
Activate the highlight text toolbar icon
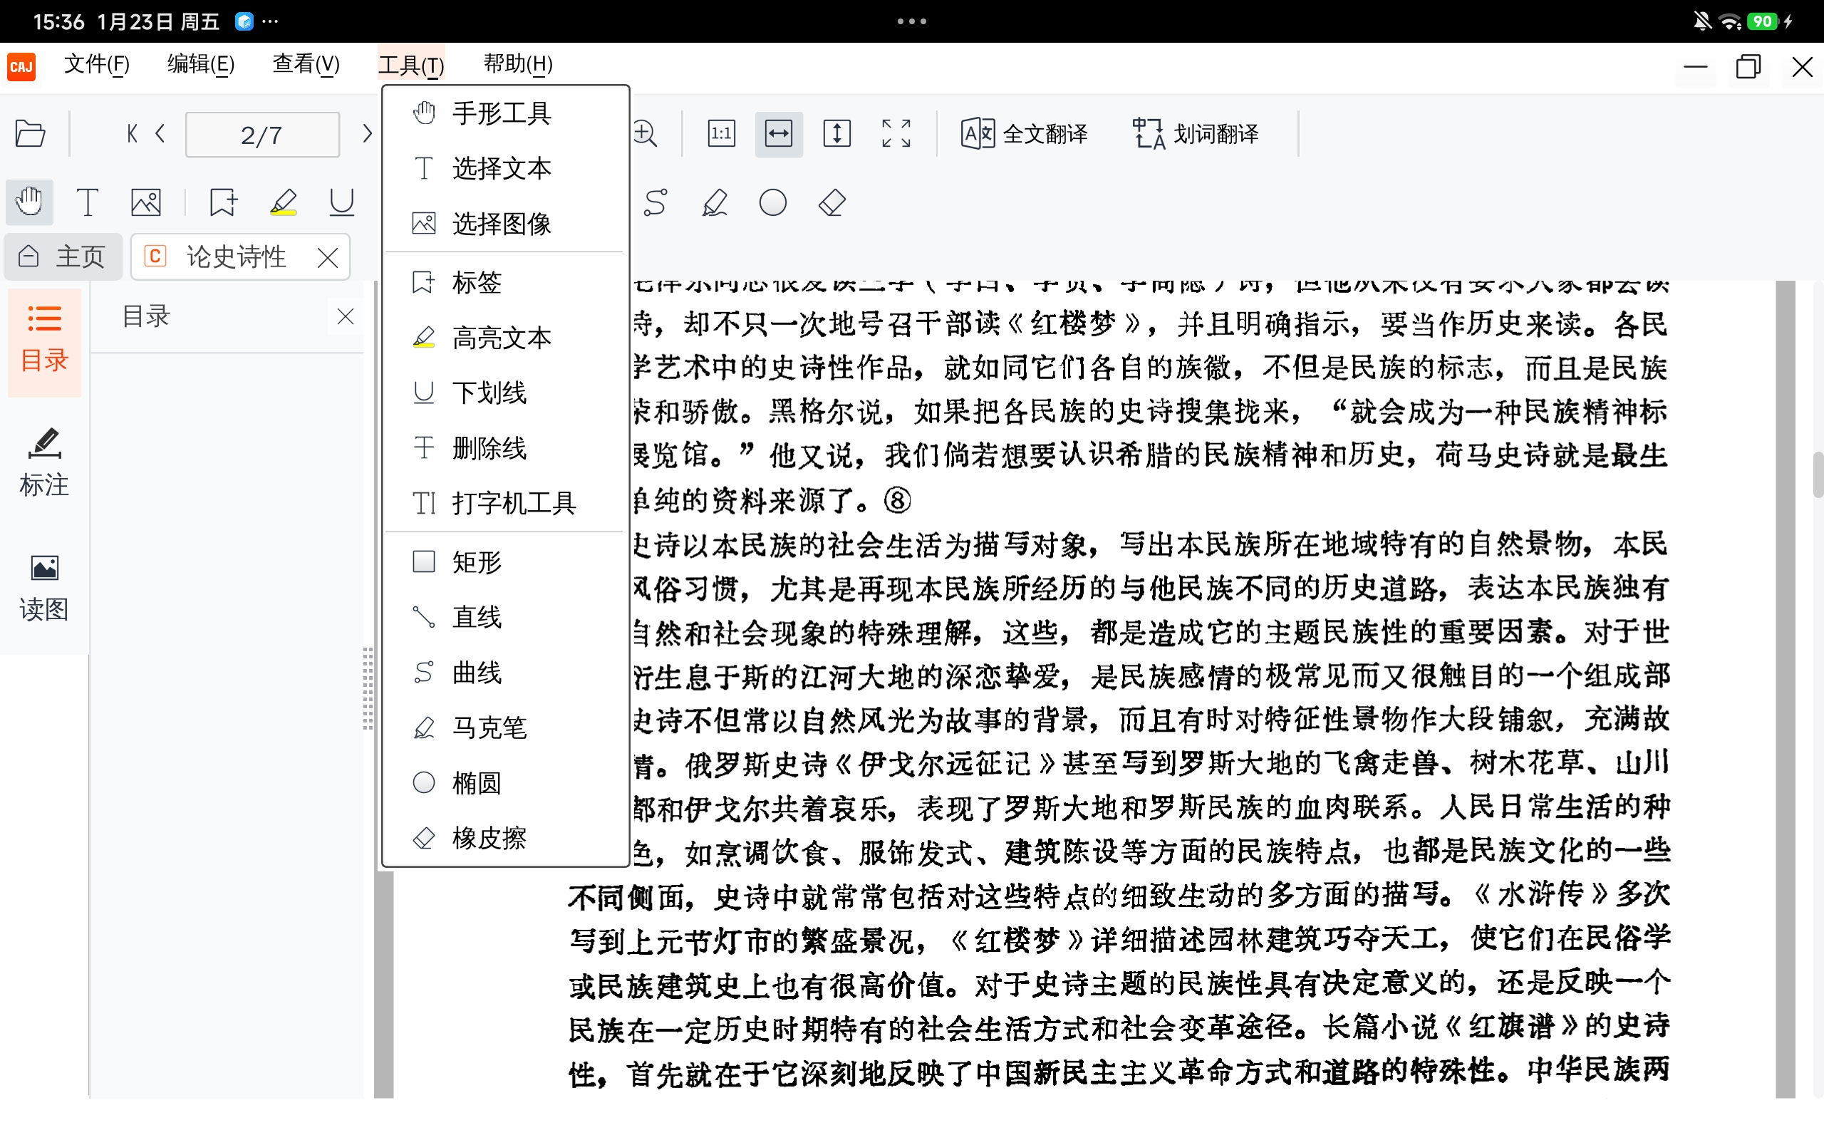[x=284, y=202]
